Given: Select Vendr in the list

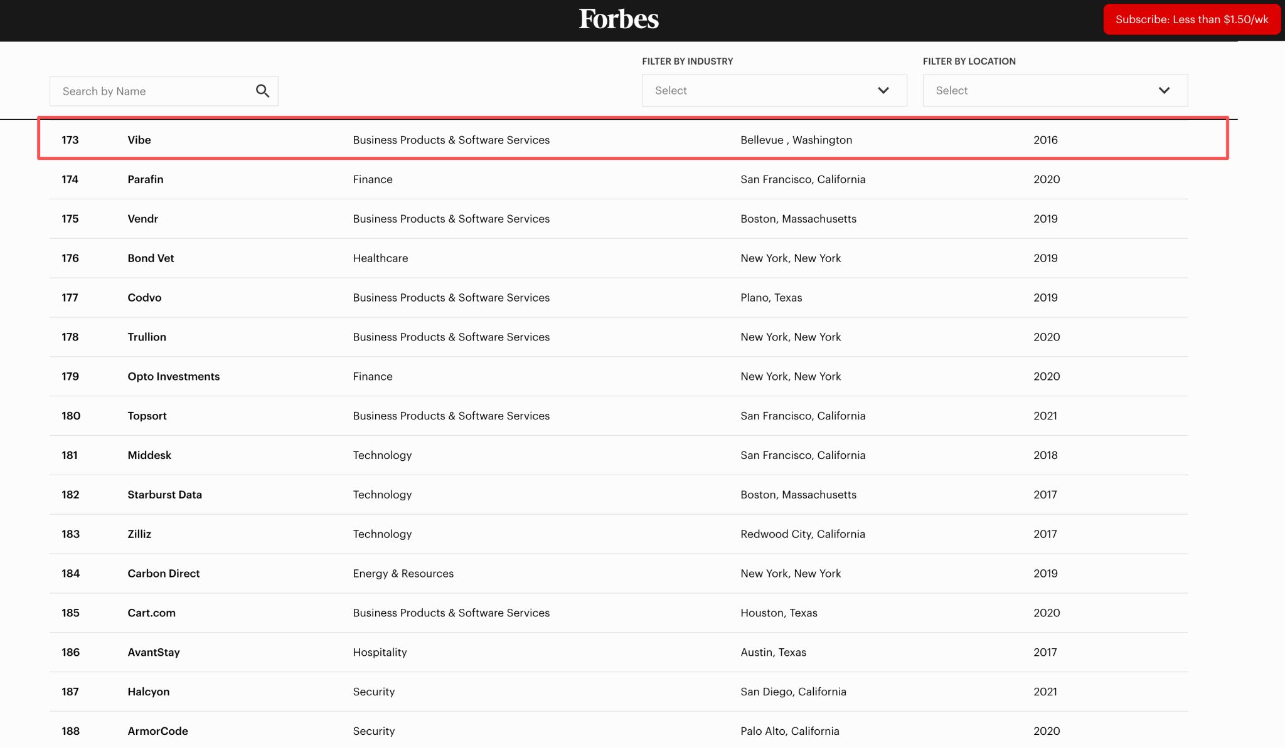Looking at the screenshot, I should [143, 219].
